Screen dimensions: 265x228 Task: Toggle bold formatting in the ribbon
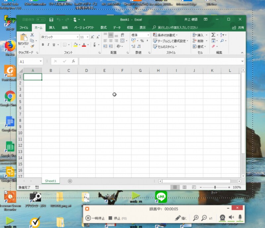point(43,45)
